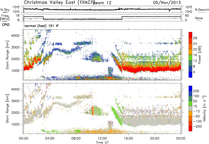This screenshot has width=209, height=144.
Task: Click the '60' tick on the Nave axis
Action: coord(187,16)
